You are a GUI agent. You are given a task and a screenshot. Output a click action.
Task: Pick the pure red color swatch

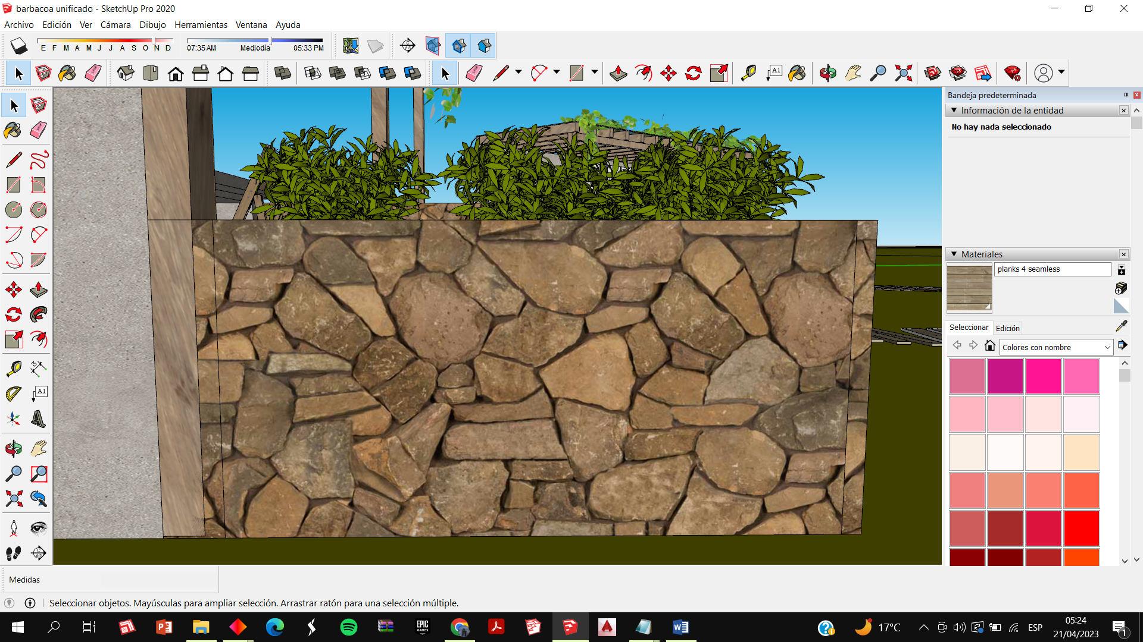[1081, 528]
